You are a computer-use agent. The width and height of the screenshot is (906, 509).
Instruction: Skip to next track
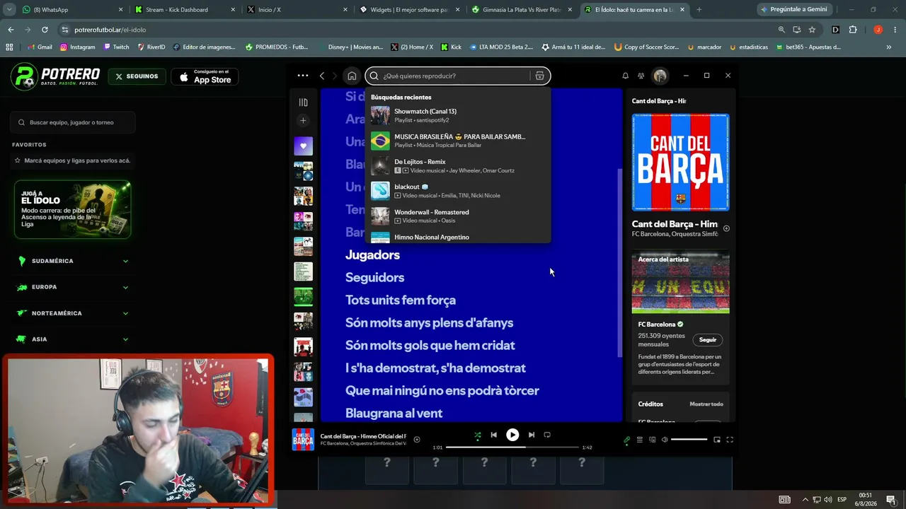(532, 435)
